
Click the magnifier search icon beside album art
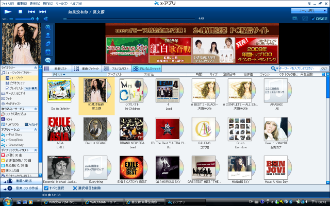(48, 27)
